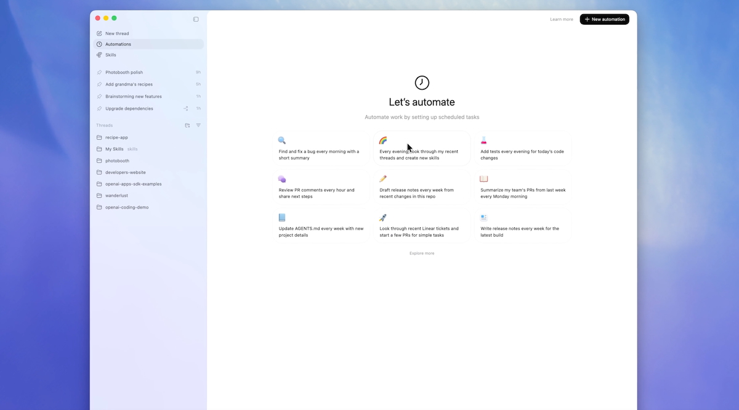Image resolution: width=739 pixels, height=410 pixels.
Task: Click the magnifying glass bug-fix suggestion icon
Action: pos(282,141)
